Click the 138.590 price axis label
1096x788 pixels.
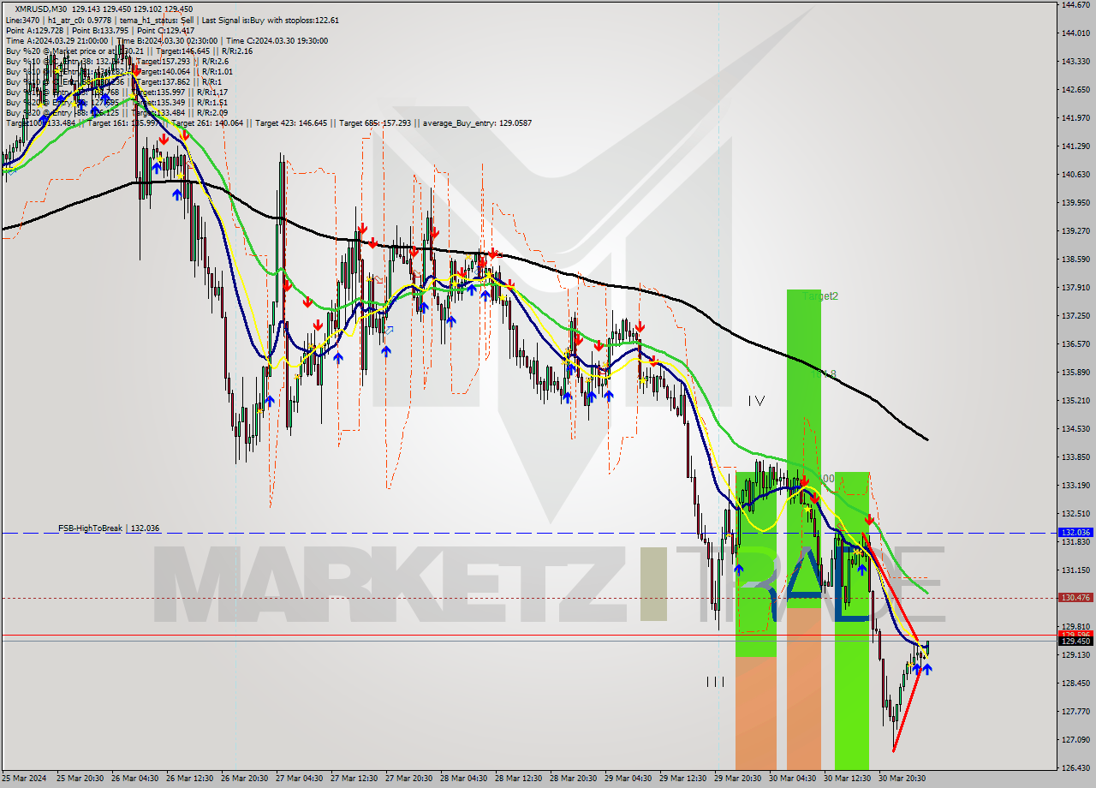tap(1075, 259)
